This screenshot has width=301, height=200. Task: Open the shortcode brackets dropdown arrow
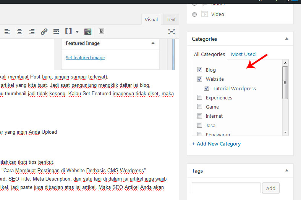pyautogui.click(x=77, y=32)
